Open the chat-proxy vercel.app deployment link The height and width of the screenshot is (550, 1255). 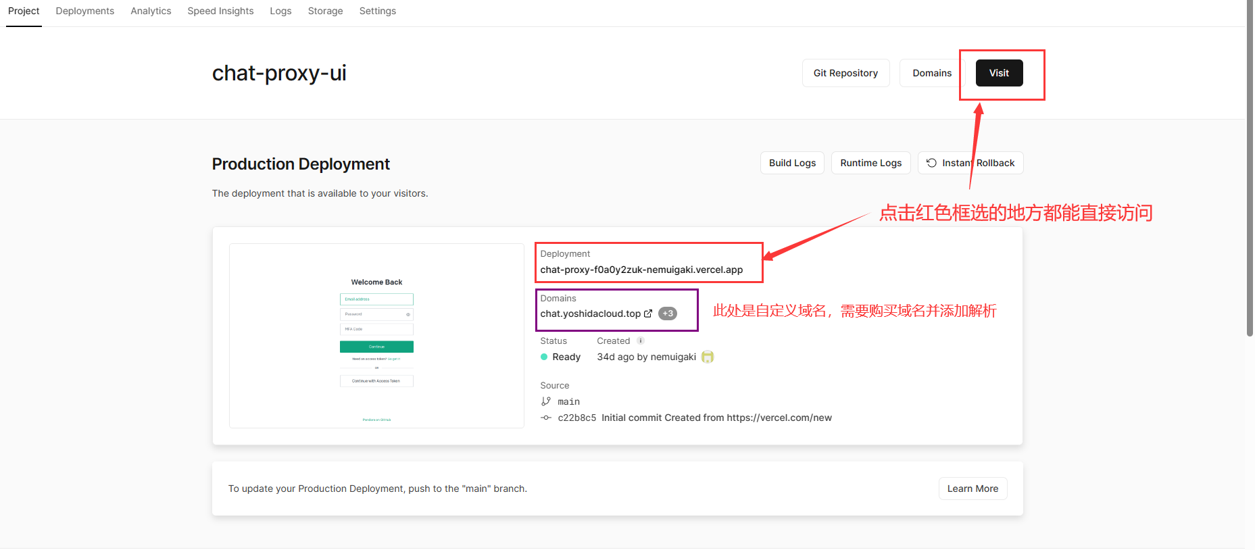point(641,270)
